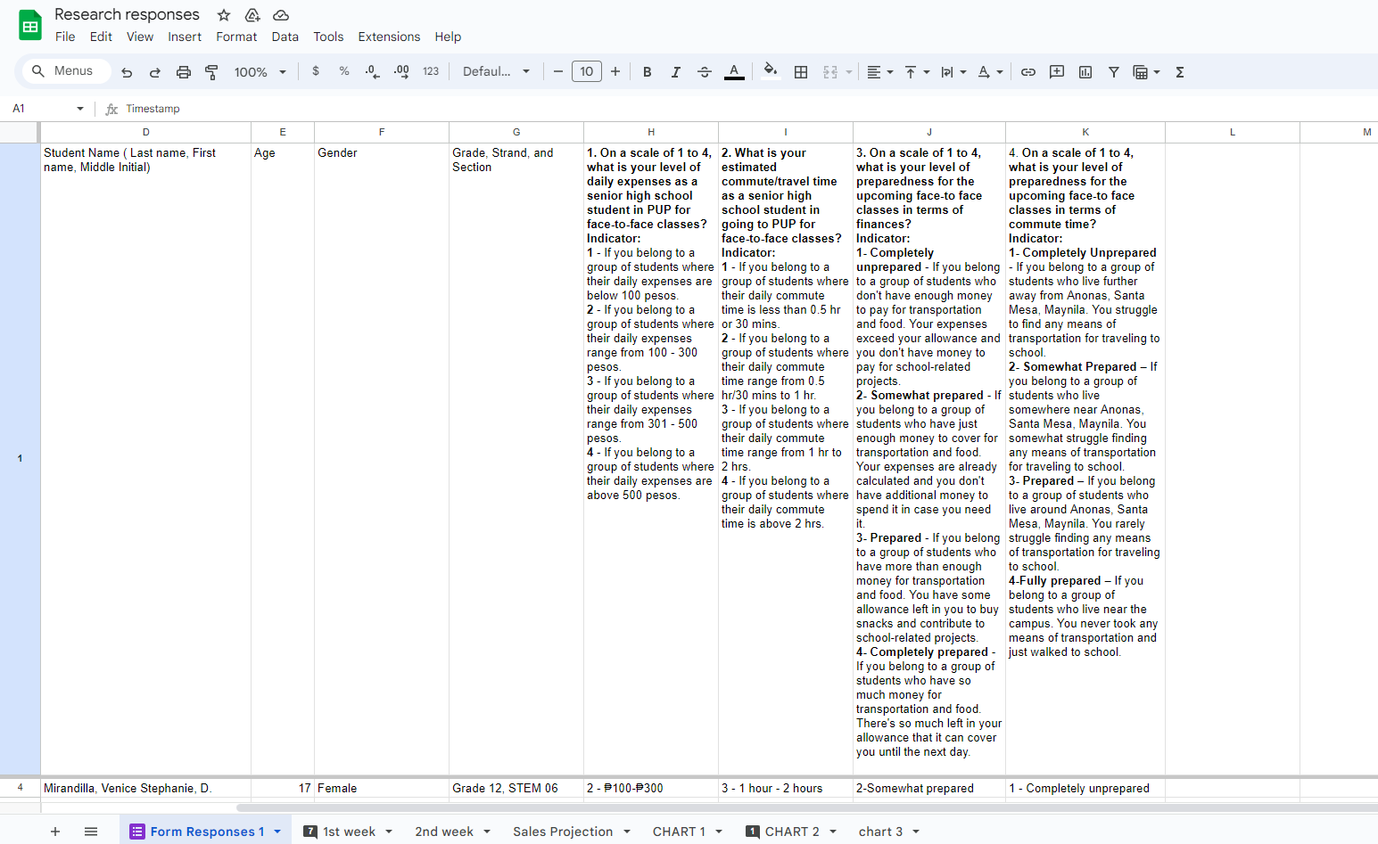Open fill color paint bucket
The height and width of the screenshot is (844, 1378).
[x=771, y=71]
